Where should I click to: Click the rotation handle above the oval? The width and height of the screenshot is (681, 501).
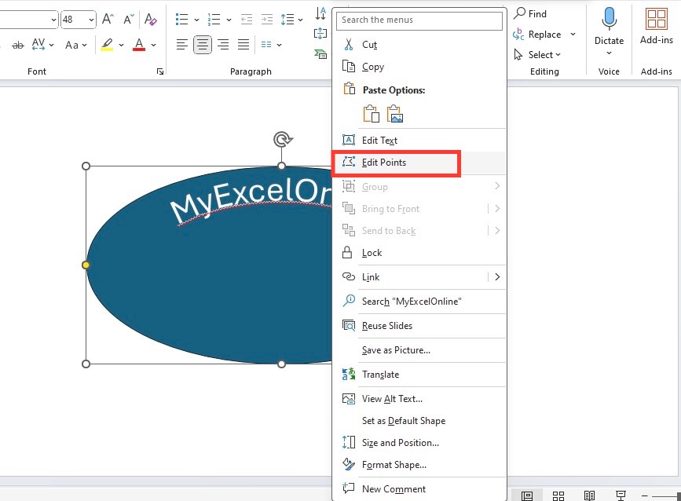point(283,139)
